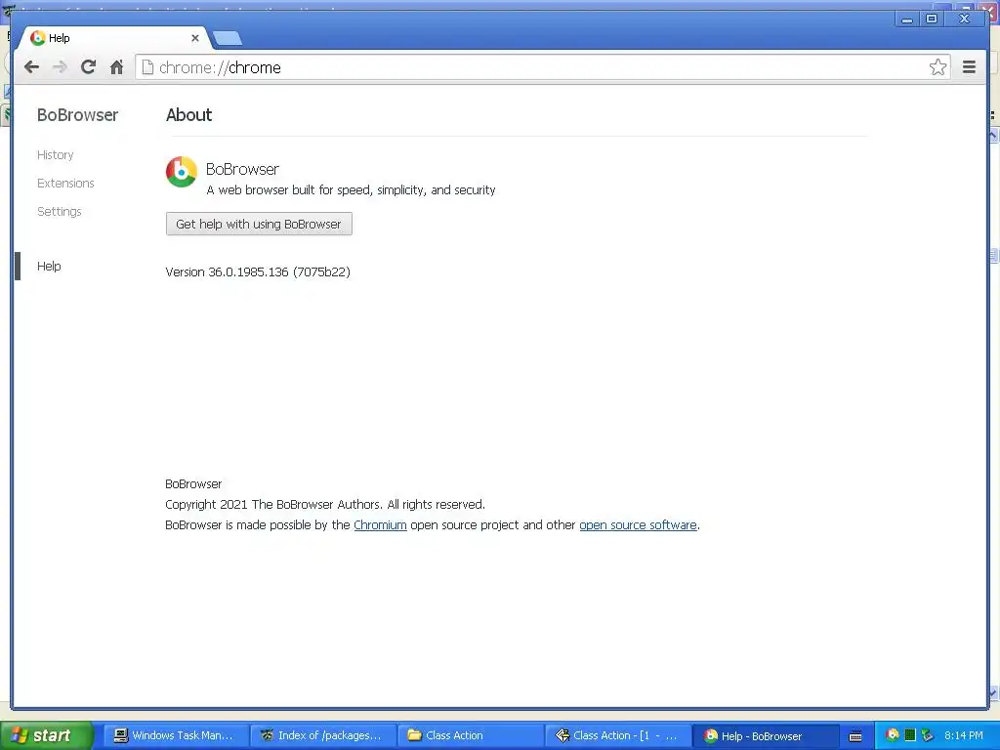Click the green square tray icon
Screen dimensions: 1000x750
(910, 735)
